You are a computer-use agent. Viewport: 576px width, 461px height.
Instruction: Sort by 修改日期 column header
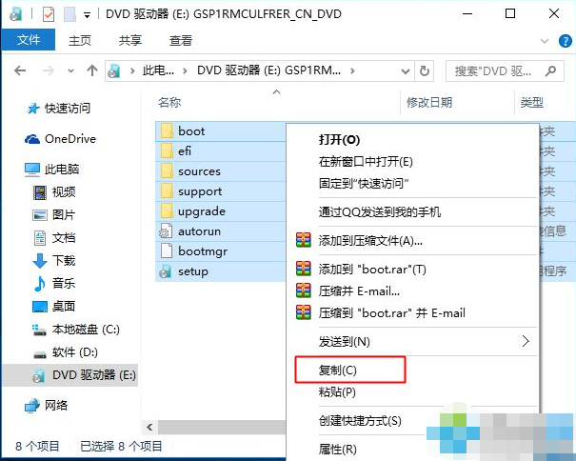click(x=429, y=102)
